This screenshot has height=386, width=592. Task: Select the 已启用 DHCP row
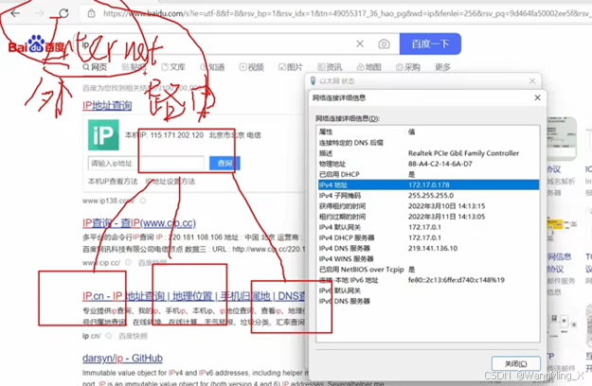click(428, 174)
